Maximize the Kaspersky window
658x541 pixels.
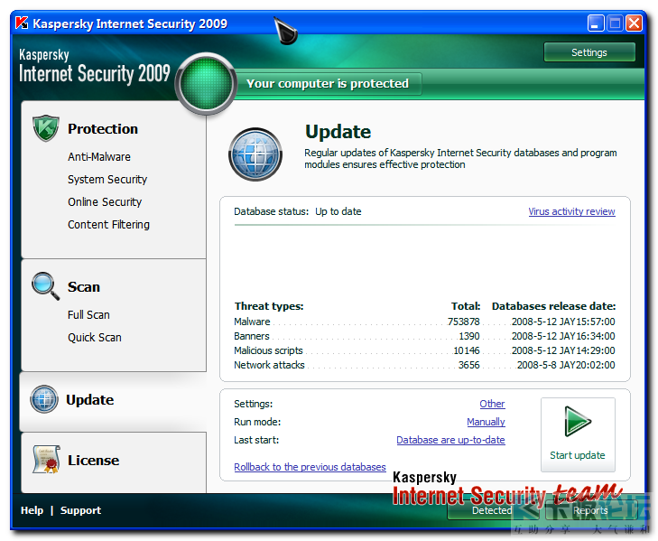coord(615,23)
